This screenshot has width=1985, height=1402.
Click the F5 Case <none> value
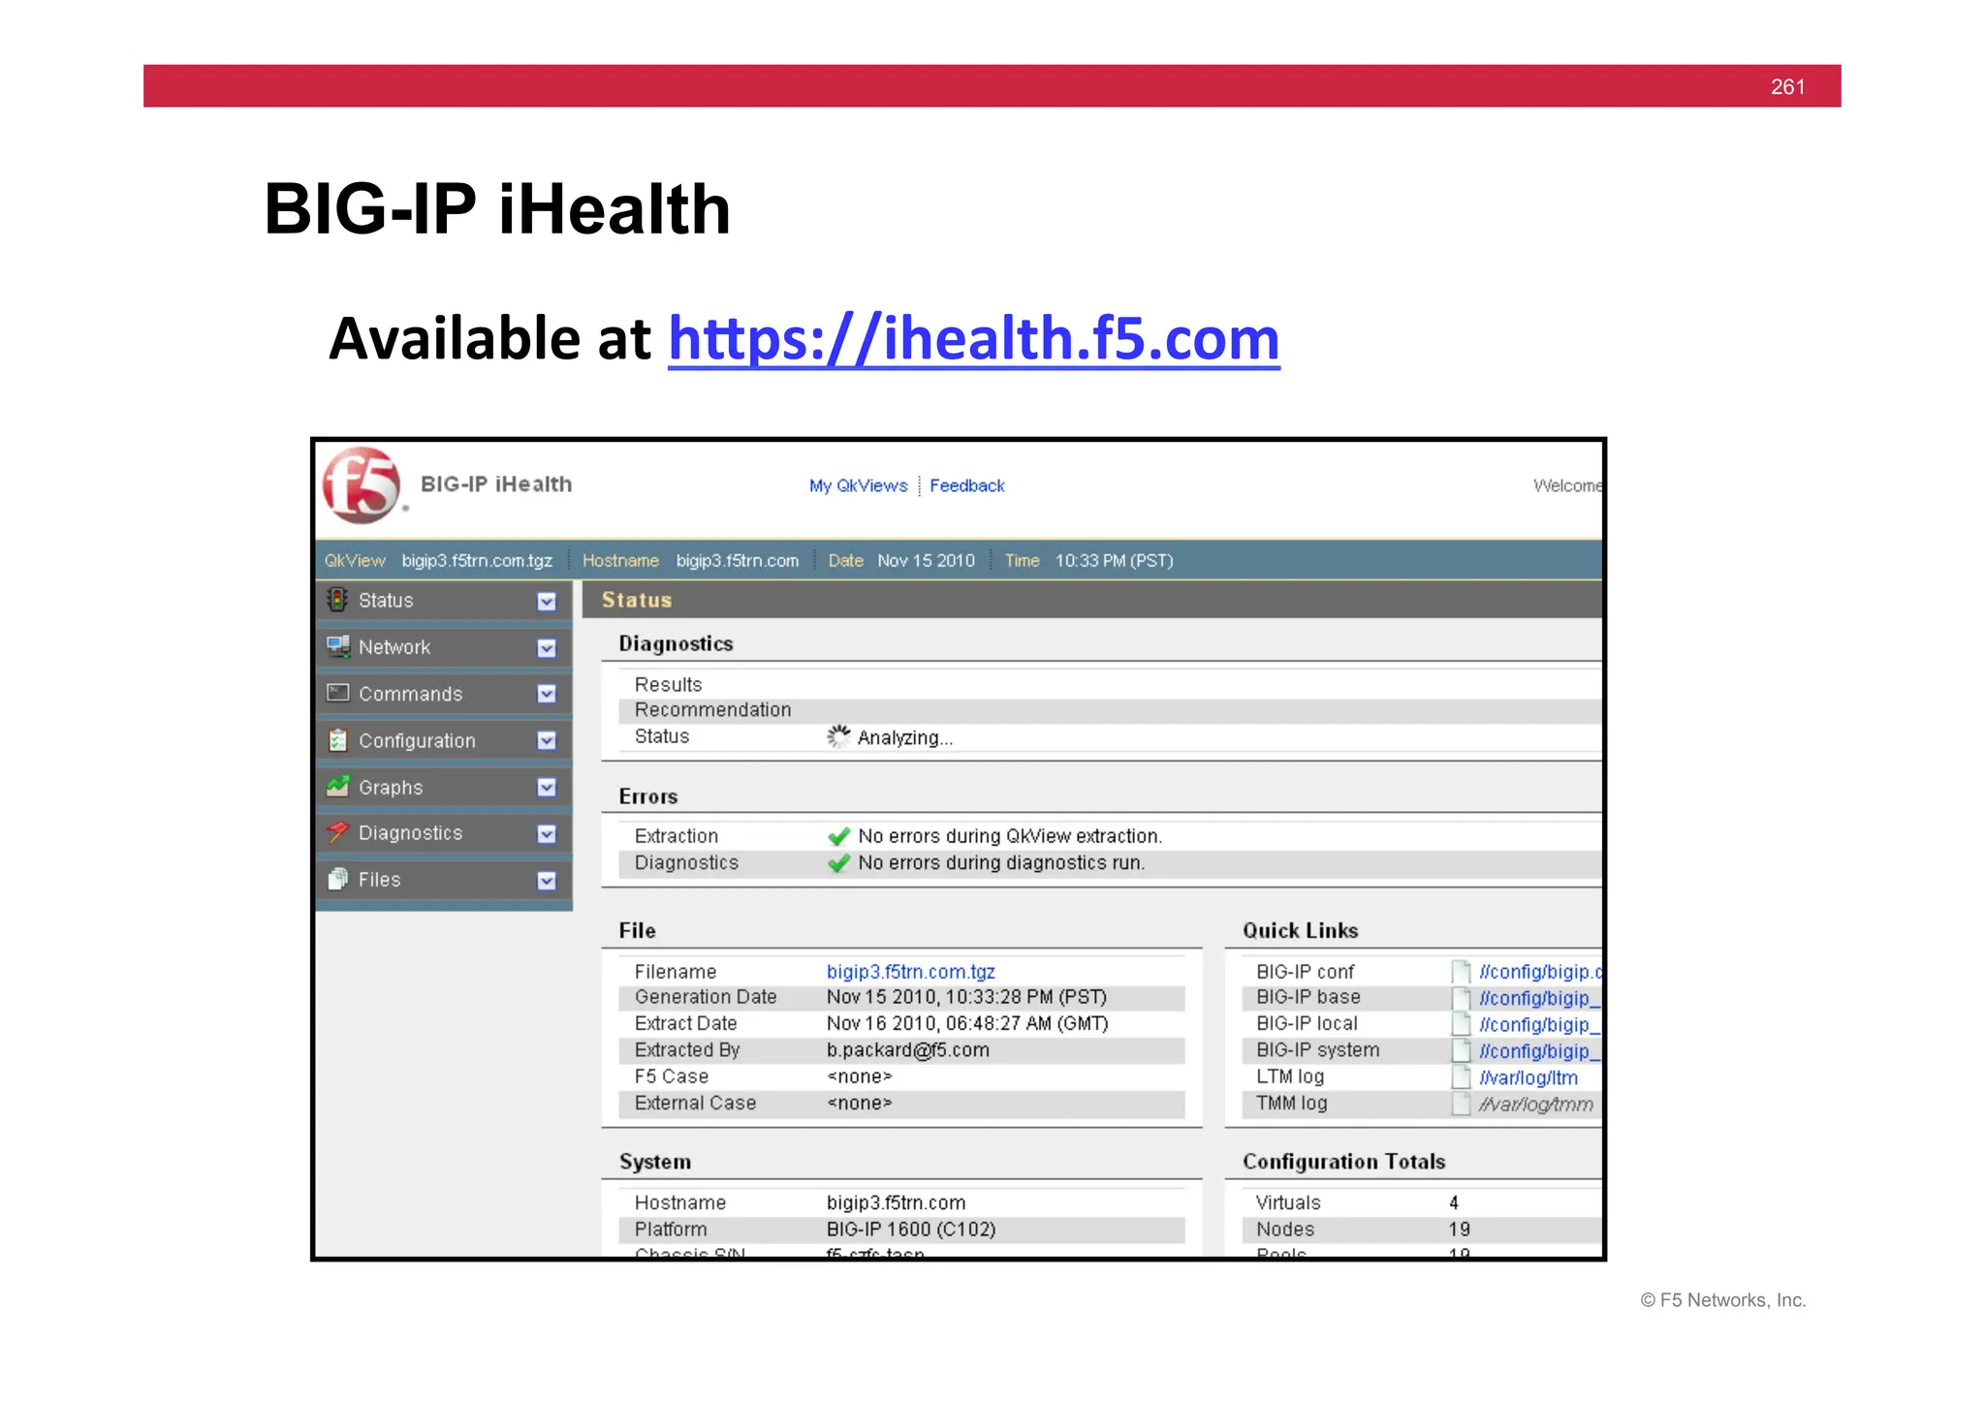860,1076
